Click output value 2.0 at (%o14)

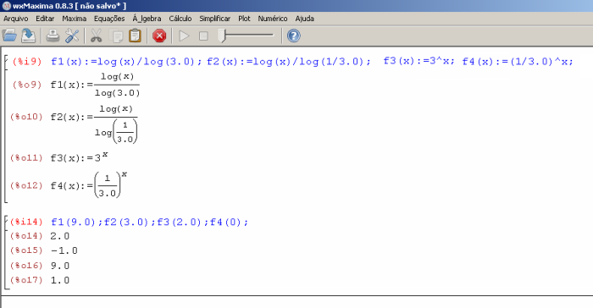60,236
